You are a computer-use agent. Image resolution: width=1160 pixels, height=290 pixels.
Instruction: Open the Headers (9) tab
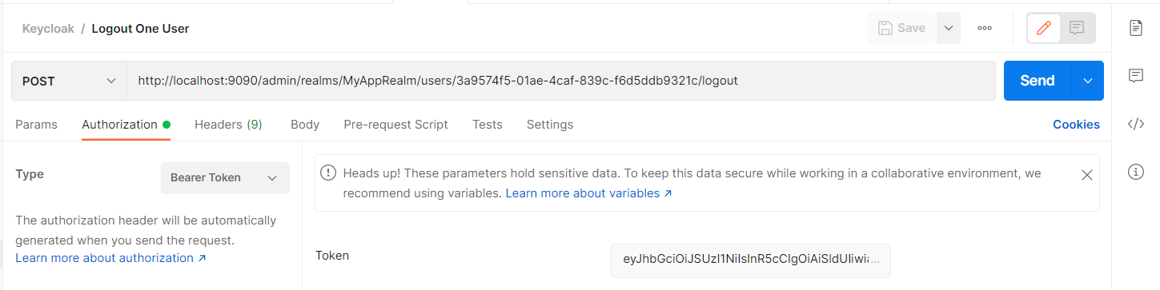(x=228, y=125)
